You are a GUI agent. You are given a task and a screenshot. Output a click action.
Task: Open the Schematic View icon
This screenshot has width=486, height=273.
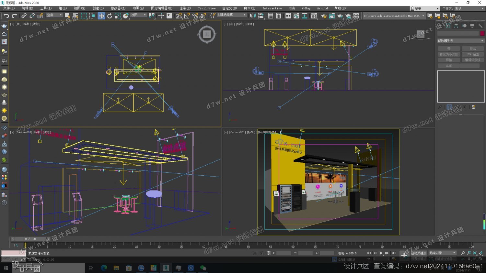tap(305, 16)
